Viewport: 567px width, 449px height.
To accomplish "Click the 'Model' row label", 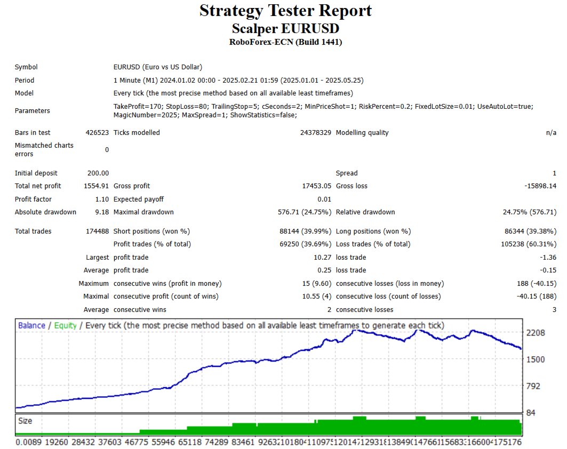I will 24,93.
